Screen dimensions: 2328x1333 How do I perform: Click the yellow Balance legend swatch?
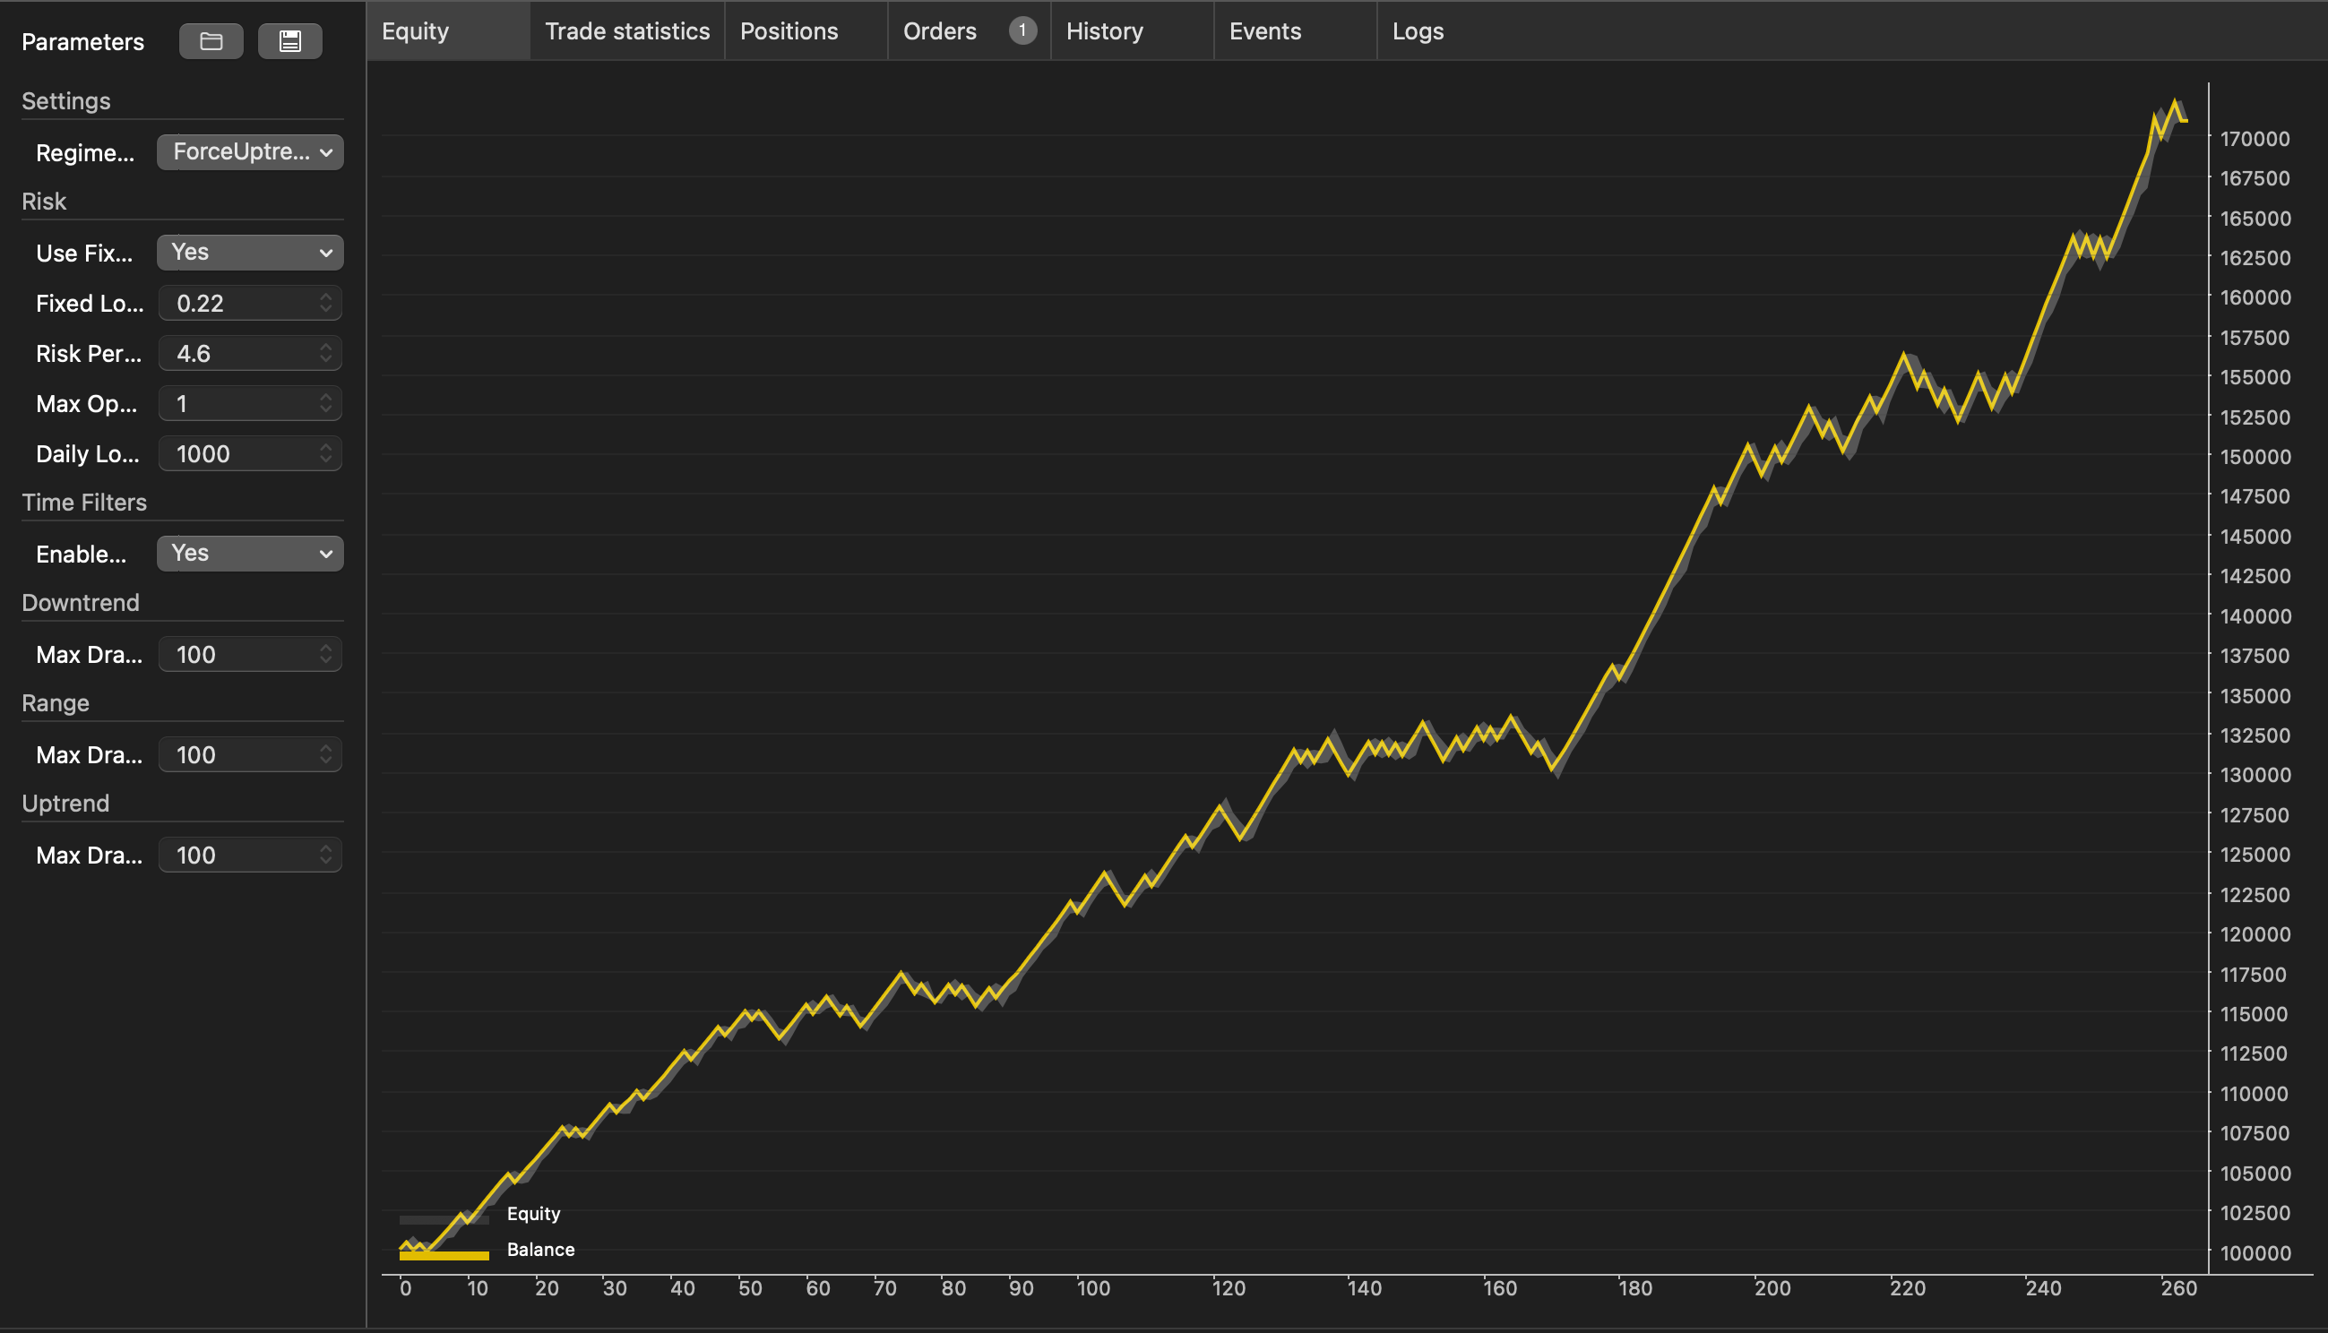(444, 1255)
